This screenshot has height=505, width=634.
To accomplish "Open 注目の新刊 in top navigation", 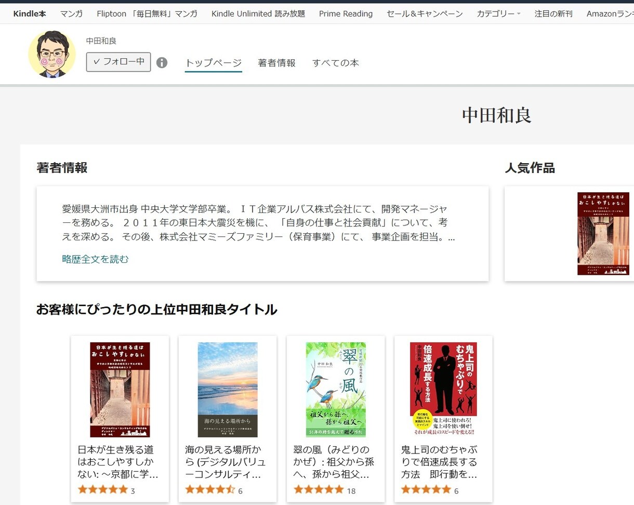I will point(553,14).
